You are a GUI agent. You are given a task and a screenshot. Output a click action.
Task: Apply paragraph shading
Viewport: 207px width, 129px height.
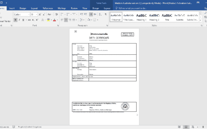[89, 20]
